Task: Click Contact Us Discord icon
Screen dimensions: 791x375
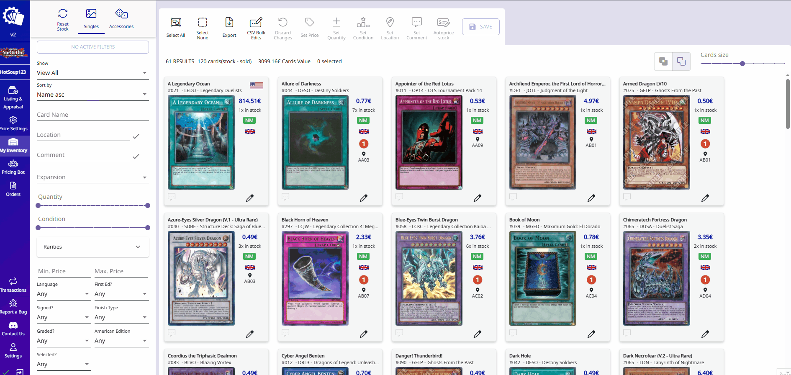Action: tap(13, 325)
